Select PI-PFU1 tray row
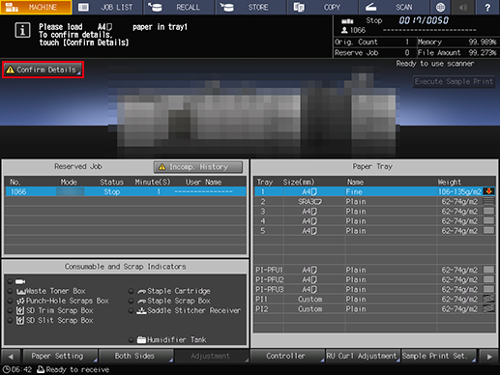This screenshot has height=375, width=500. 375,270
